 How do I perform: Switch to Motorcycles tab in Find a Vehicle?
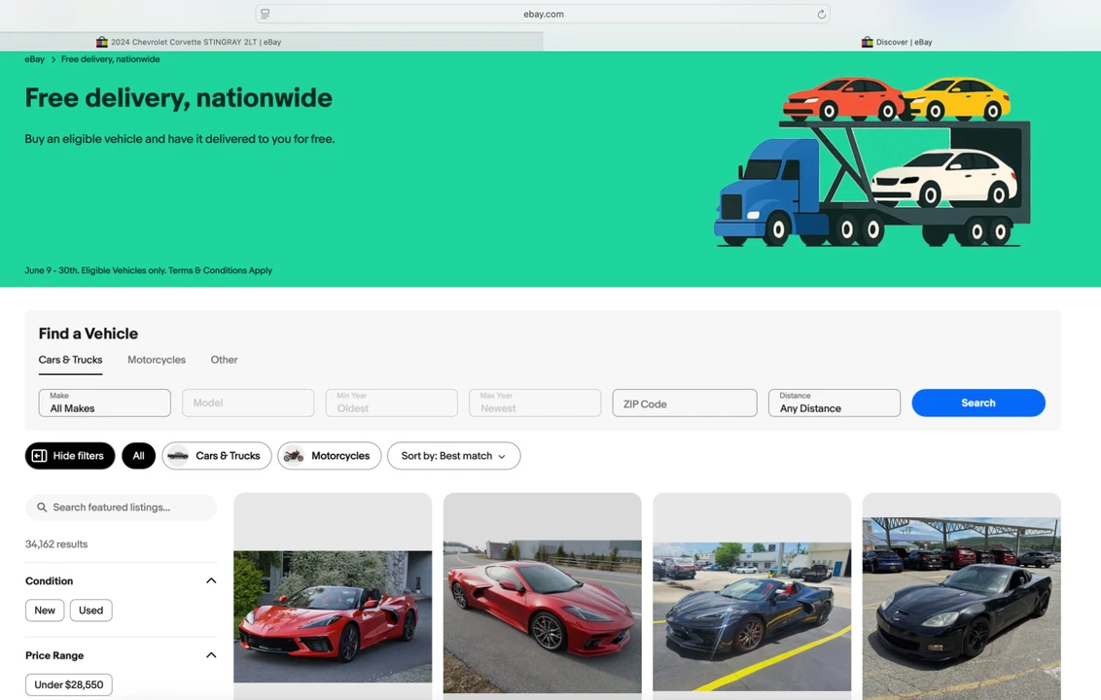coord(157,360)
